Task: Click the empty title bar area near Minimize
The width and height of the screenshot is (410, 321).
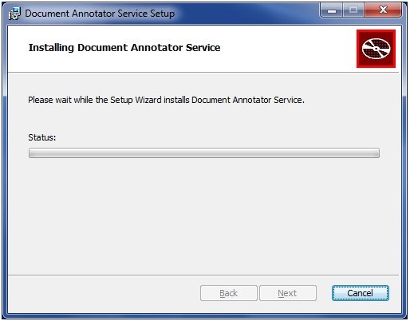Action: (247, 13)
